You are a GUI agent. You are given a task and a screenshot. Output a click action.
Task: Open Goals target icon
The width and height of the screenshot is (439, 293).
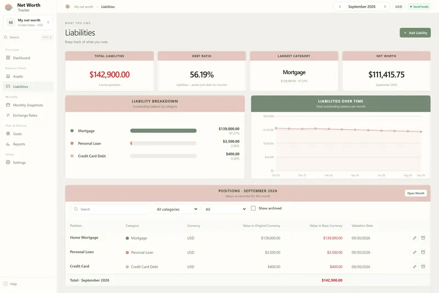coord(8,134)
